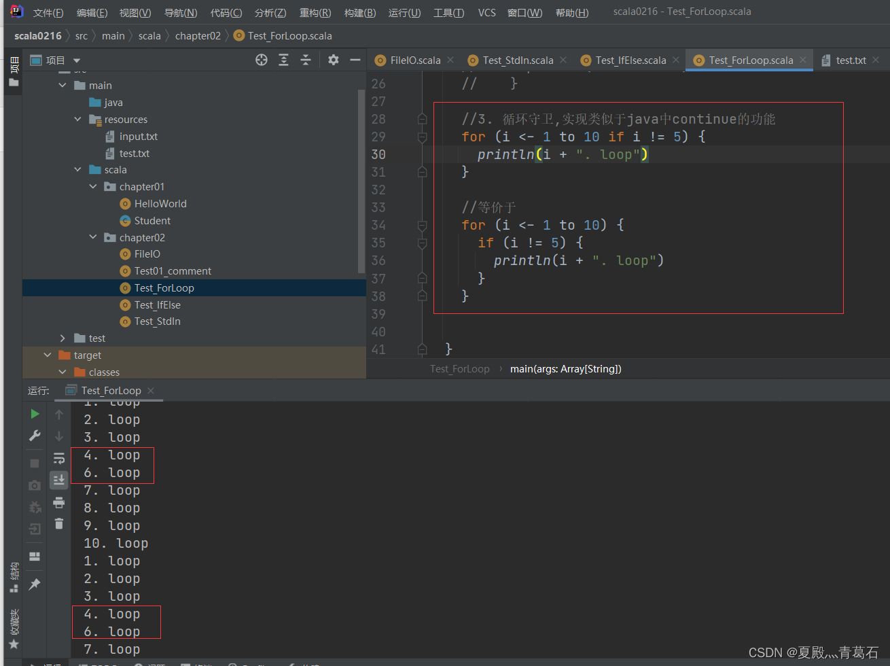
Task: Click main(args: Array[String]) editor breadcrumb
Action: (x=566, y=369)
